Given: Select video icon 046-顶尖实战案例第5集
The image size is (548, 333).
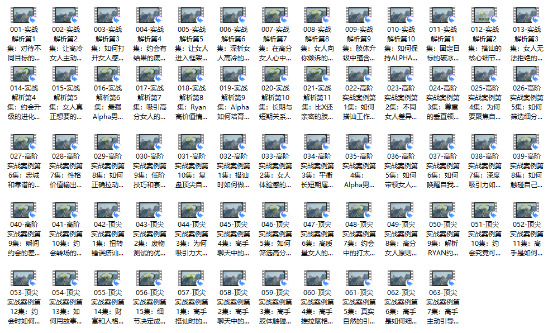Looking at the screenshot, I should click(x=275, y=210).
